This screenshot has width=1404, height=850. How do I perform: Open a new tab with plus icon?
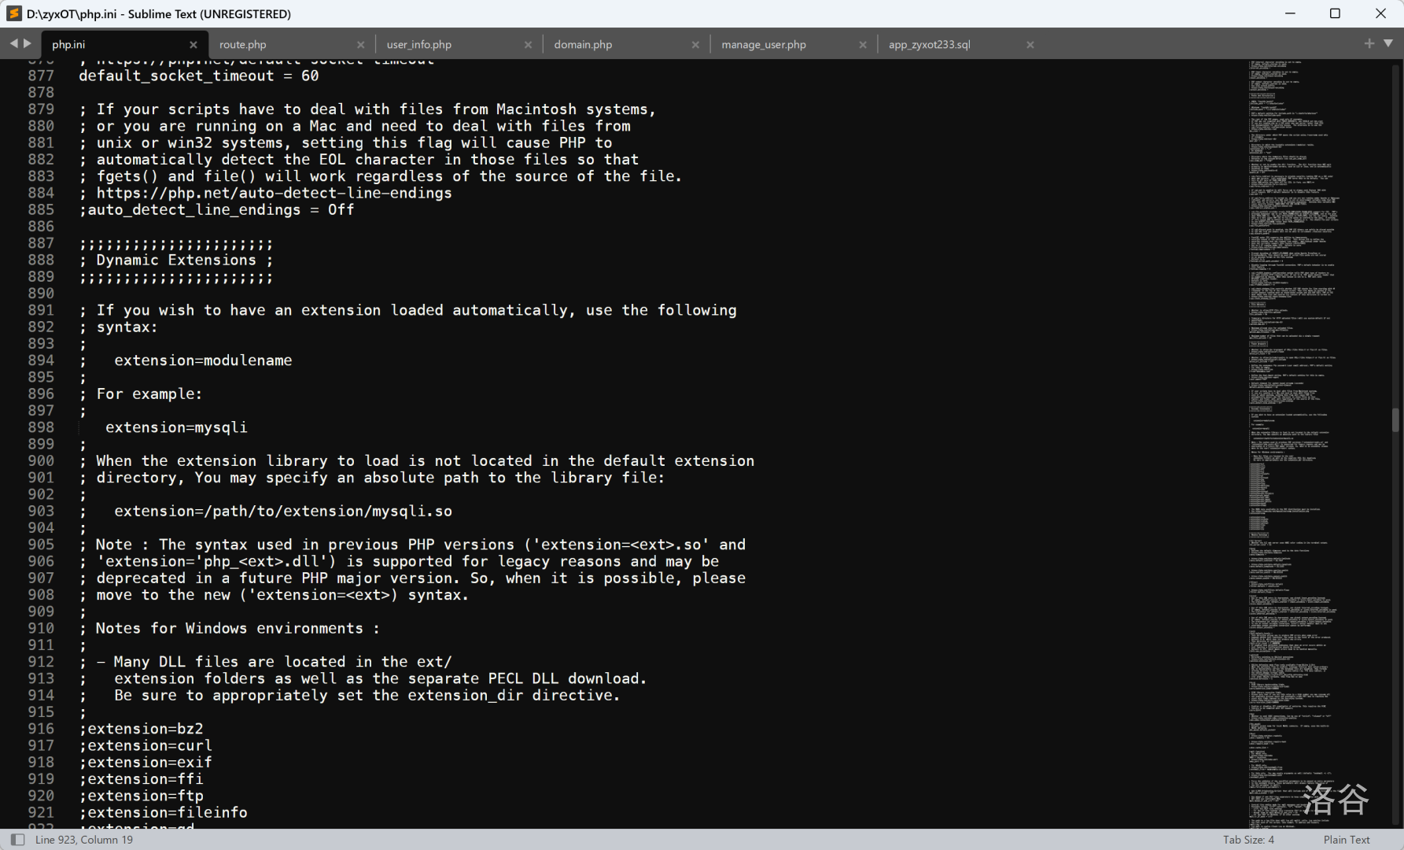[x=1369, y=44]
